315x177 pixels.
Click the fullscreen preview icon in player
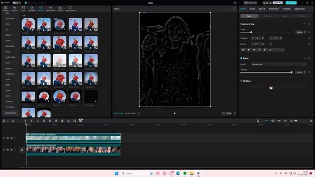(235, 114)
